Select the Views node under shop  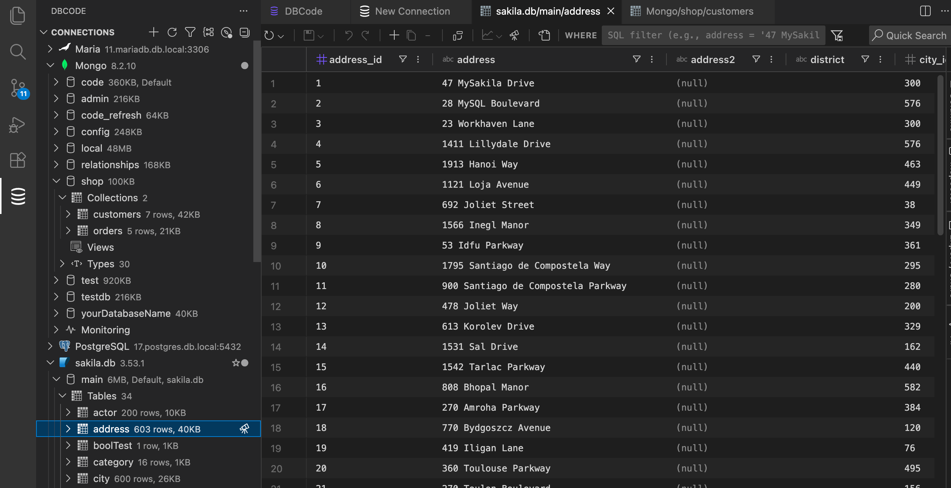(148, 247)
